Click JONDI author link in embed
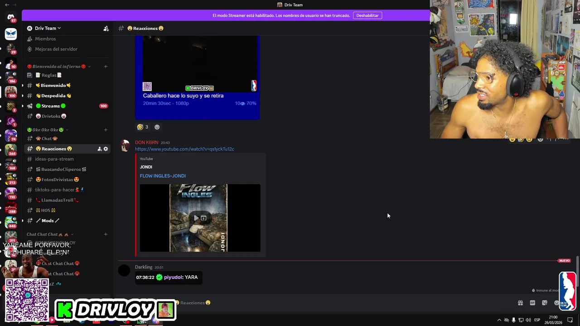Image resolution: width=580 pixels, height=326 pixels. 146,167
